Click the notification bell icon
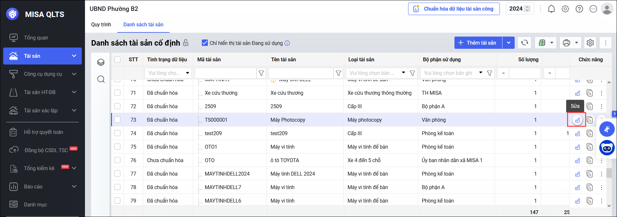Image resolution: width=617 pixels, height=217 pixels. pos(551,9)
